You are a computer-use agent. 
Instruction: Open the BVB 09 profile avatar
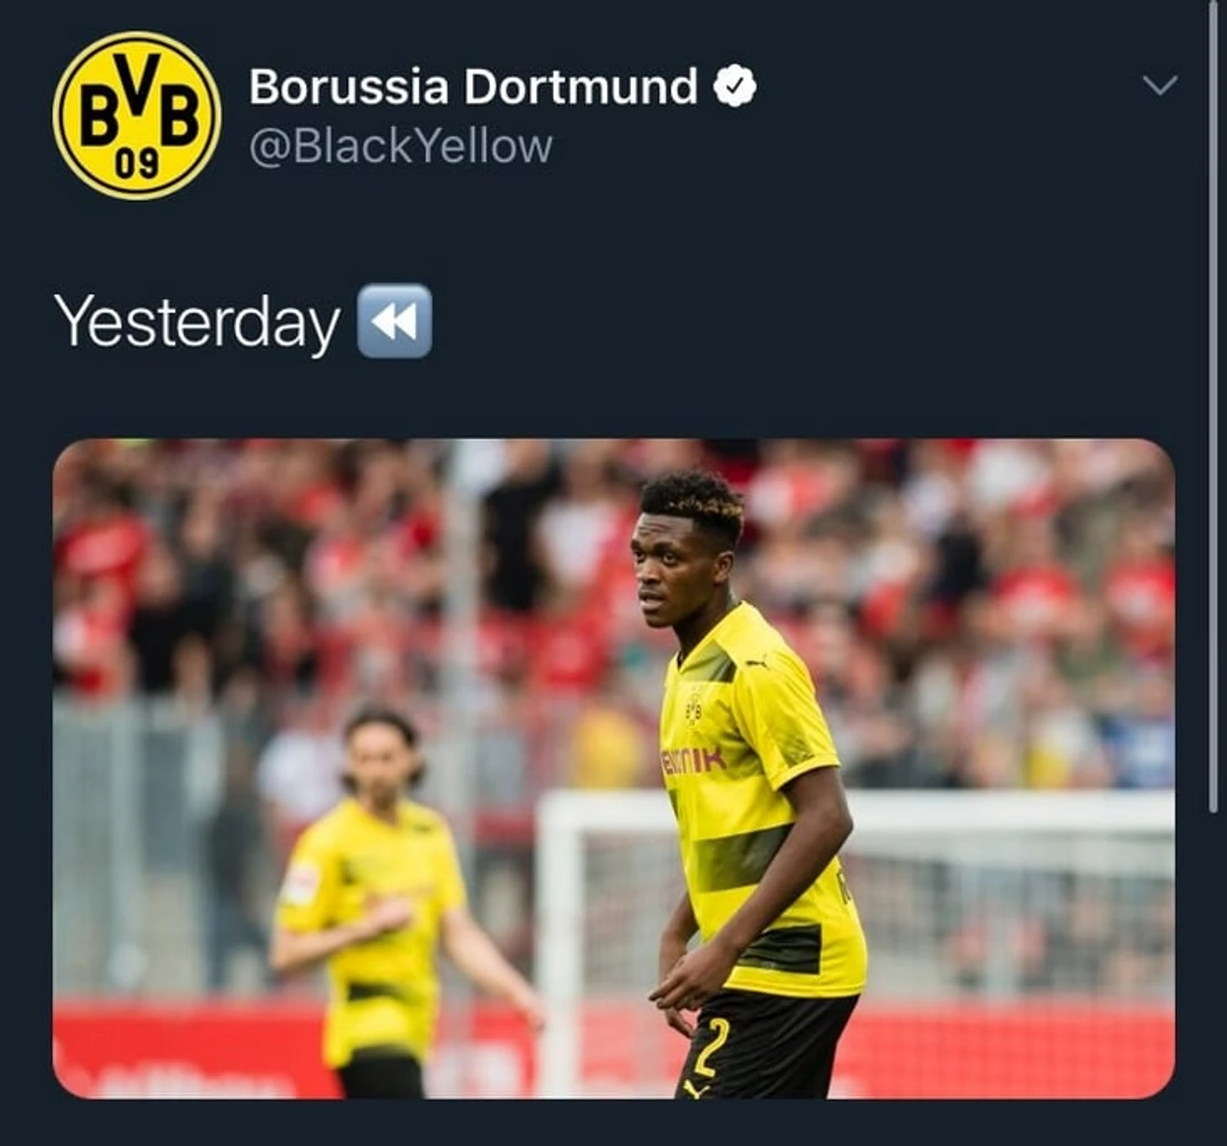pos(137,116)
